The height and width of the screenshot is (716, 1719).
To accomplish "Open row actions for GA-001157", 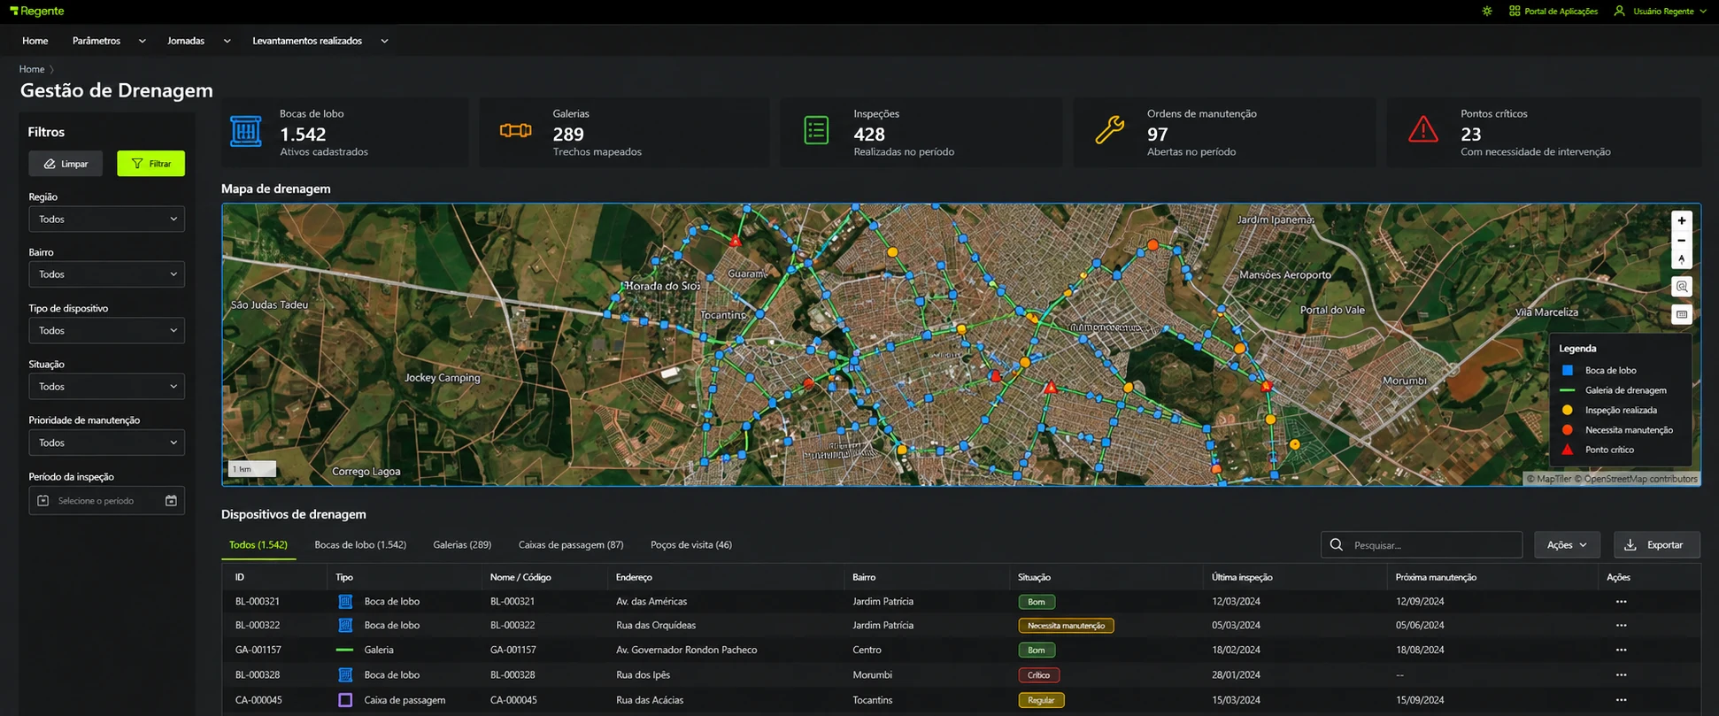I will tap(1621, 650).
